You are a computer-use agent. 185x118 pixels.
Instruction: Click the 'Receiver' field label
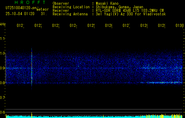pos(61,11)
